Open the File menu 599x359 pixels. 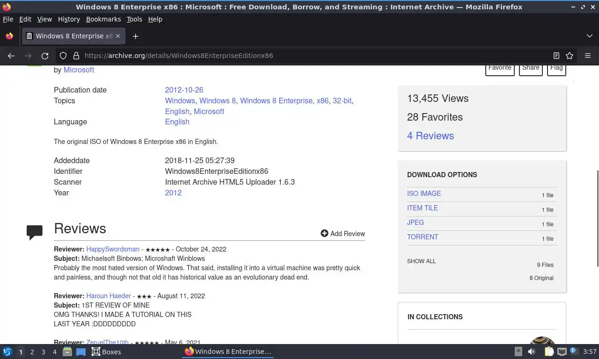pos(8,19)
